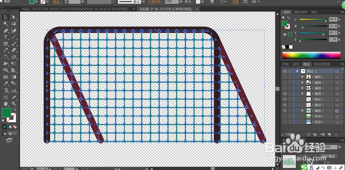The width and height of the screenshot is (345, 170).
Task: Select the Direct Selection tool
Action: [14, 17]
